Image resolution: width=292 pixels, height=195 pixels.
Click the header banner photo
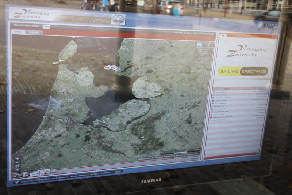82,19
